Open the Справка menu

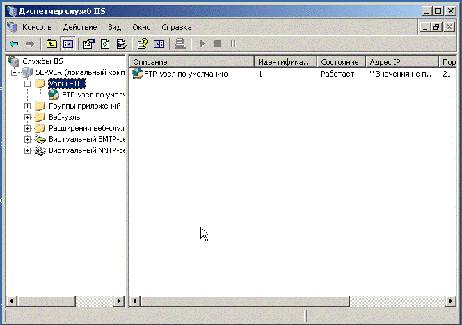[177, 27]
